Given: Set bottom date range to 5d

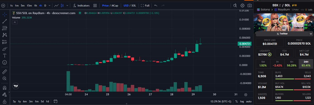Looking at the screenshot, I should (42, 101).
